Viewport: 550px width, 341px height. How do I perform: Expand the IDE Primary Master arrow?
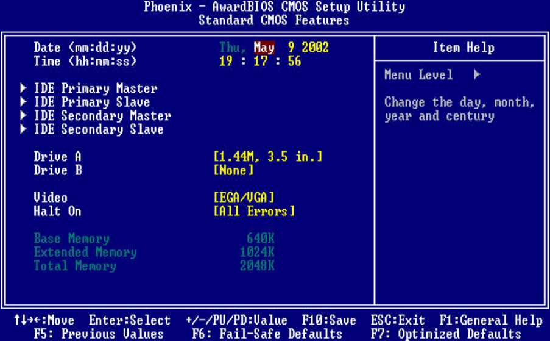click(23, 88)
